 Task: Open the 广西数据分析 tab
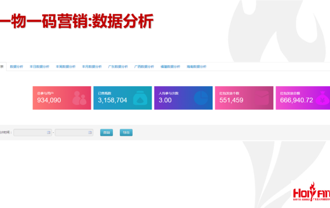click(x=144, y=66)
